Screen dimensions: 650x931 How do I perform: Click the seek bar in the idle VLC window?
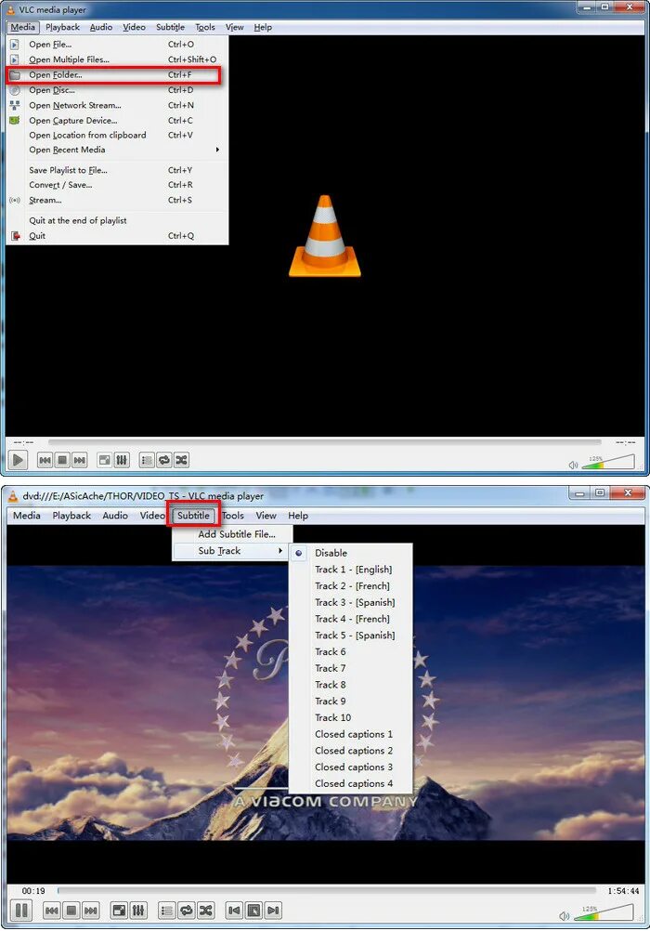(x=325, y=441)
